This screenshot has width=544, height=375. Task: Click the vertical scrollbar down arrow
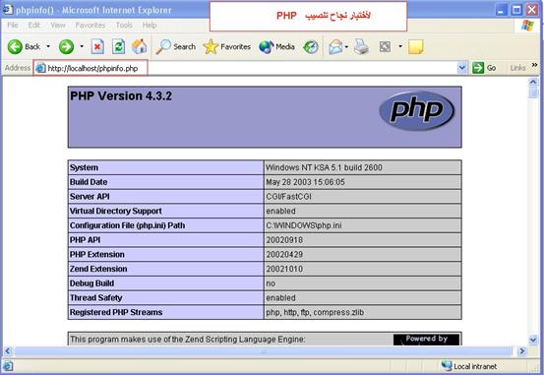(533, 340)
